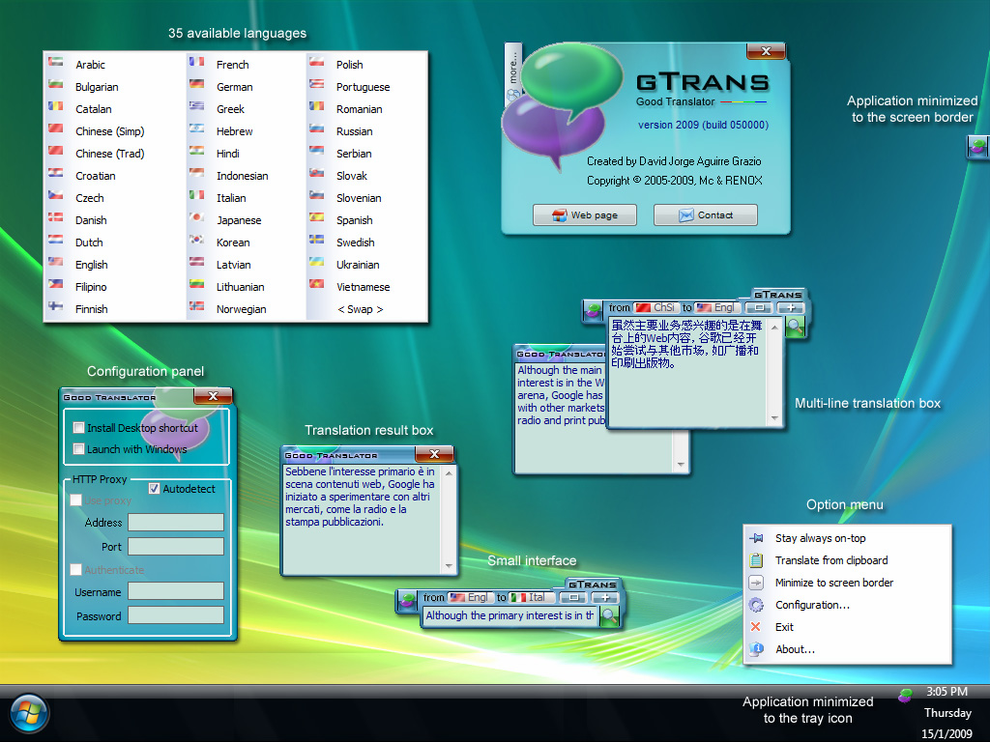Screen dimensions: 990x742
Task: Open source language dropdown showing Engl
Action: [x=471, y=598]
